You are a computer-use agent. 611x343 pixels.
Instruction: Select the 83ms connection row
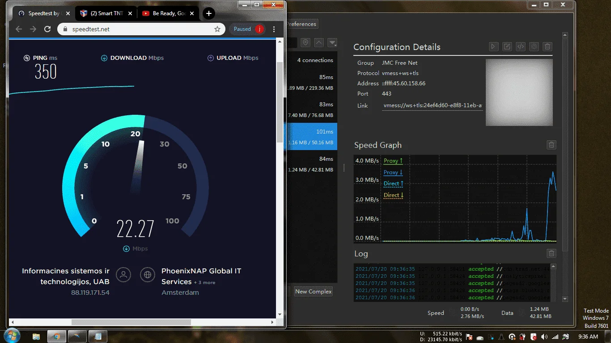point(312,109)
